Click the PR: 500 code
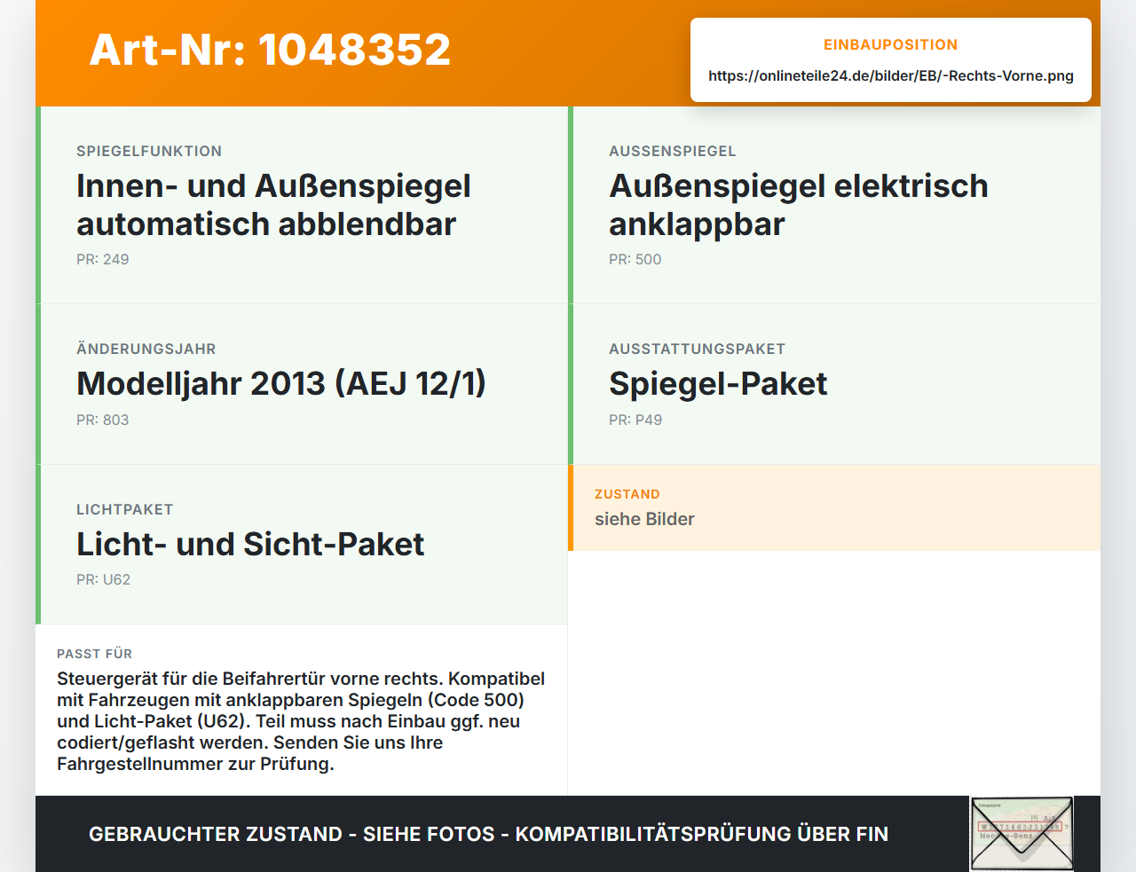Image resolution: width=1136 pixels, height=872 pixels. pyautogui.click(x=635, y=259)
